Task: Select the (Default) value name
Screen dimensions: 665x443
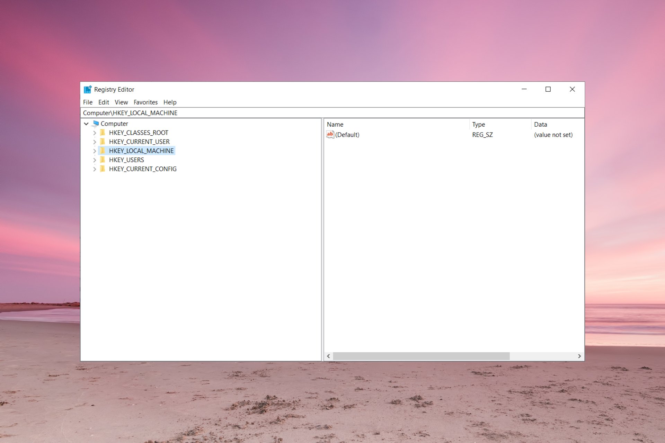Action: tap(347, 135)
